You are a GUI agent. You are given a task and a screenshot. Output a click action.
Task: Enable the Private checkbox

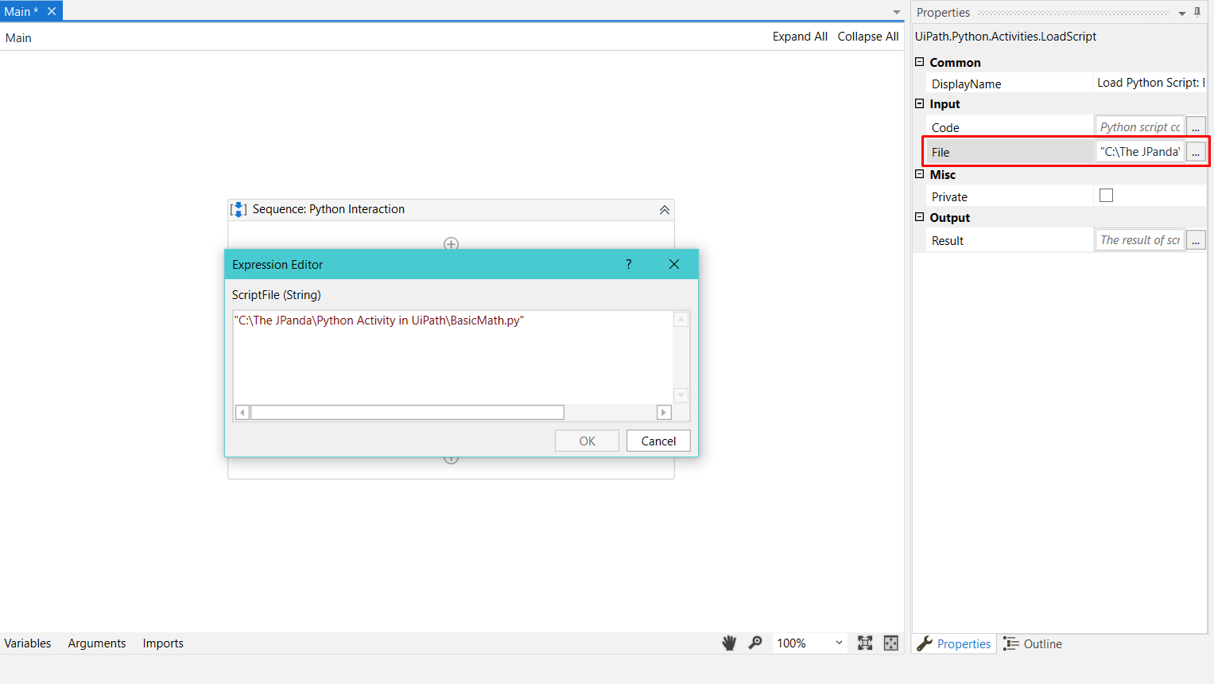(x=1106, y=195)
